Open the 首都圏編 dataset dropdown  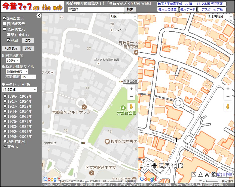20,90
